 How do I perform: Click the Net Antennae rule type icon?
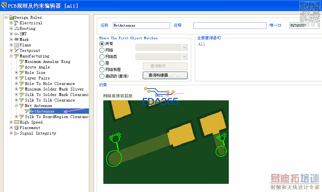click(21, 106)
